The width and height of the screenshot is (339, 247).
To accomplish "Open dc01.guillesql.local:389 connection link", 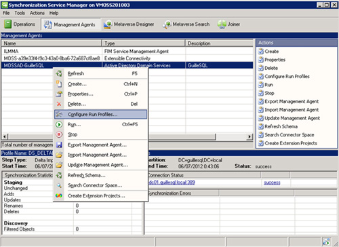I will coord(172,183).
